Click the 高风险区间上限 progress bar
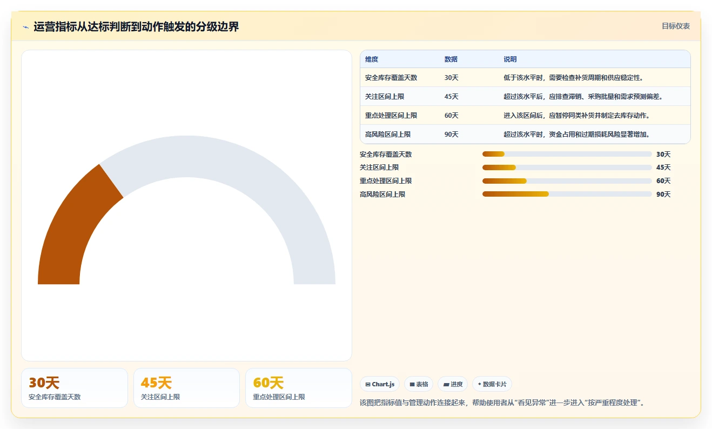 [x=567, y=194]
